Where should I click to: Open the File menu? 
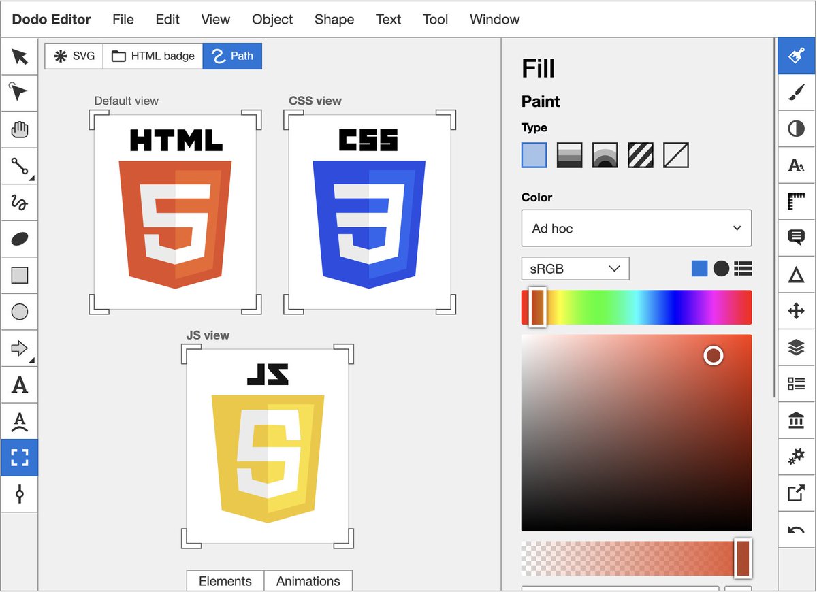click(x=123, y=19)
